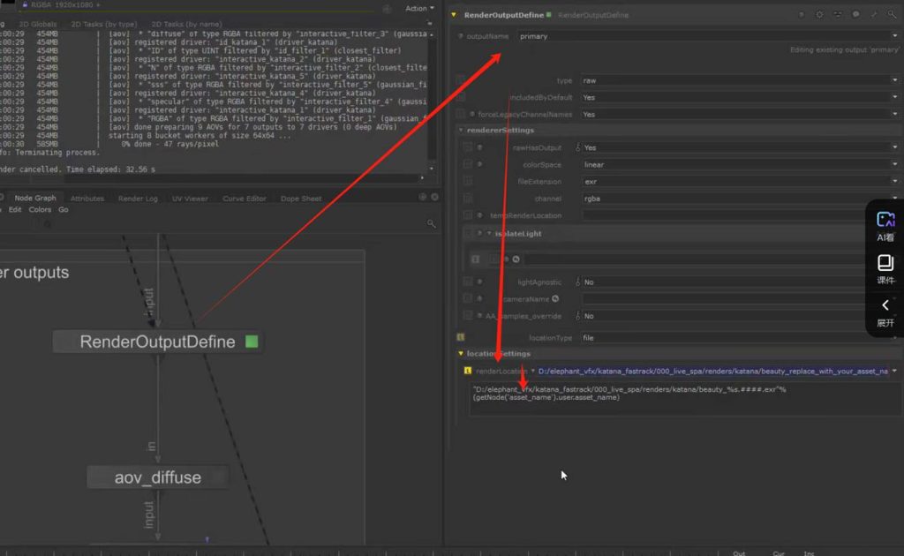Viewport: 904px width, 556px height.
Task: Toggle the green square on RenderOutputDefine node
Action: pyautogui.click(x=252, y=342)
